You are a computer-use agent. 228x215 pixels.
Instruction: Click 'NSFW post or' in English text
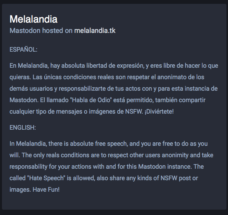click(179, 178)
